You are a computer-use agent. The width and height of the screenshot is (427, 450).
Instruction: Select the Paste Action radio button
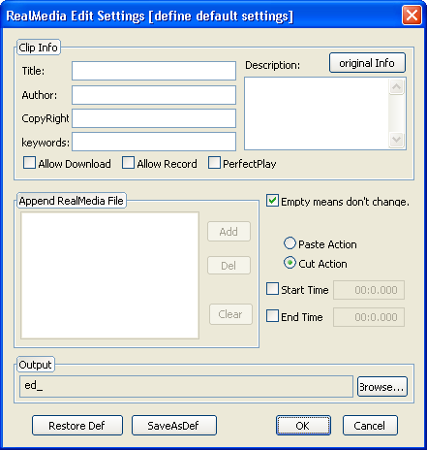coord(290,243)
